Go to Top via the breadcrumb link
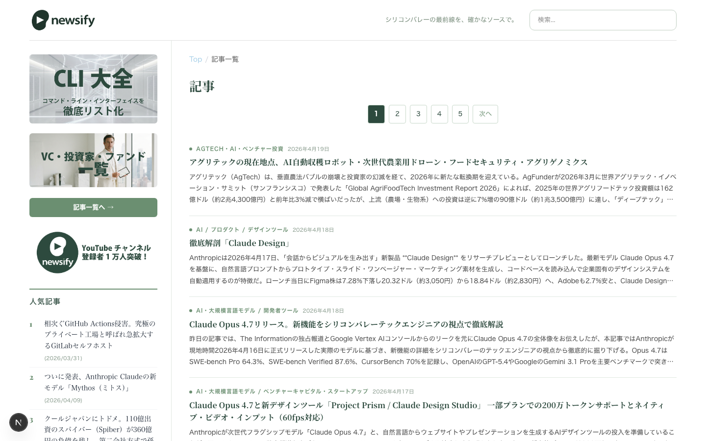This screenshot has width=706, height=441. pyautogui.click(x=195, y=59)
